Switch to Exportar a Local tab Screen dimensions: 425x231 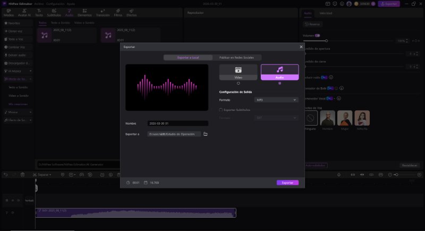point(188,57)
